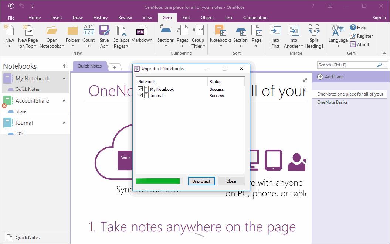390x244 pixels.
Task: Click the Undo arrow in title bar
Action: 22,6
